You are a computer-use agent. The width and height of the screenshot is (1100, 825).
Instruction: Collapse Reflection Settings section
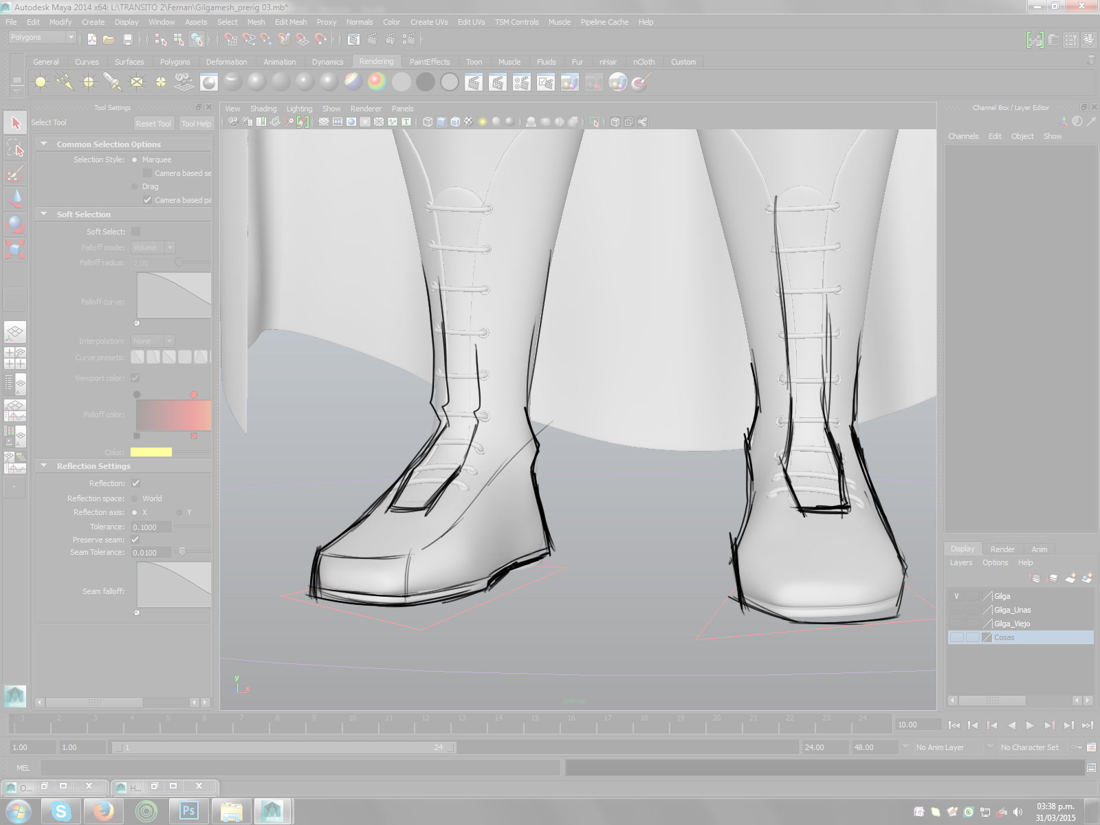pyautogui.click(x=44, y=466)
